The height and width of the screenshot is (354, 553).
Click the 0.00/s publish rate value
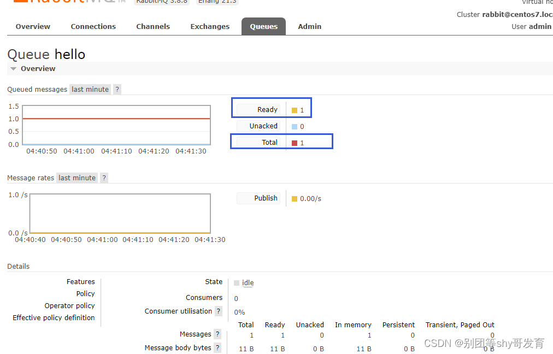click(310, 199)
